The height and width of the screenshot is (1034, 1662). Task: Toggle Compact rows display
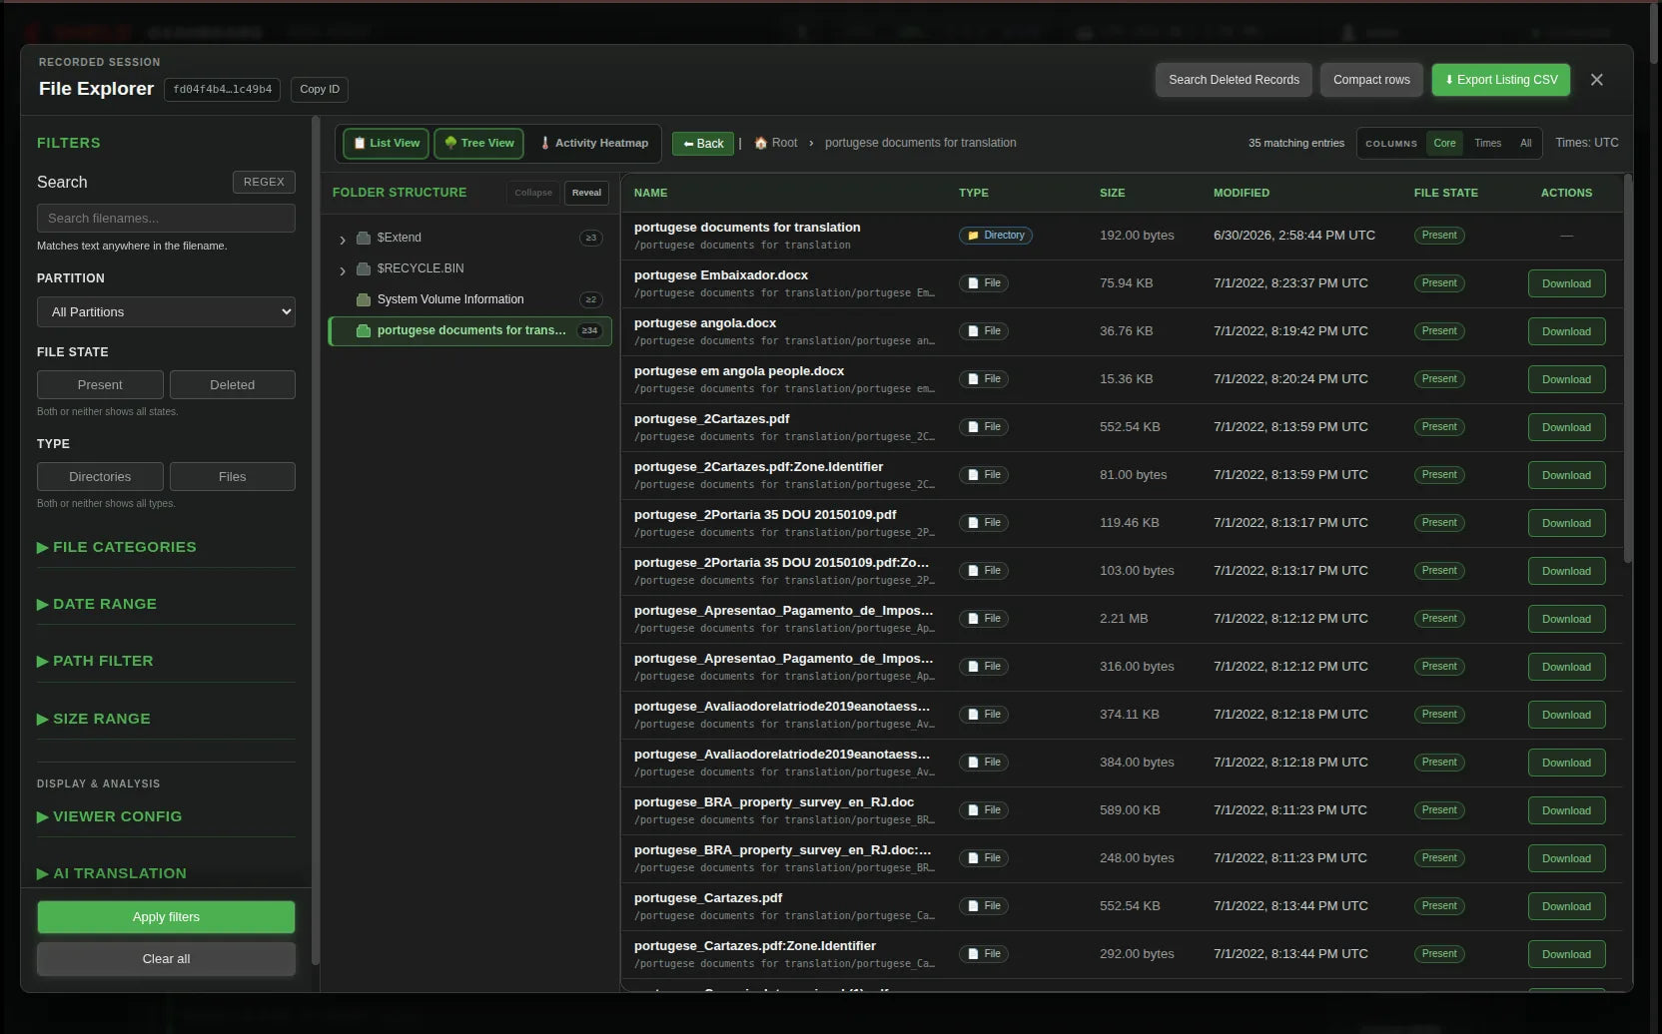(x=1371, y=80)
